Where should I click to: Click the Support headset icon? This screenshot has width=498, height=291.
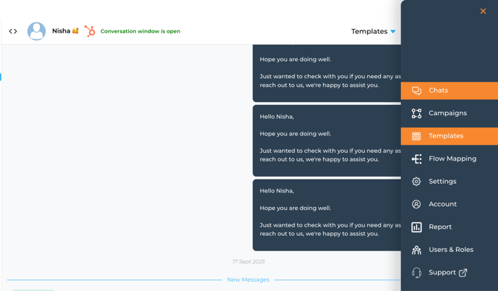[416, 273]
